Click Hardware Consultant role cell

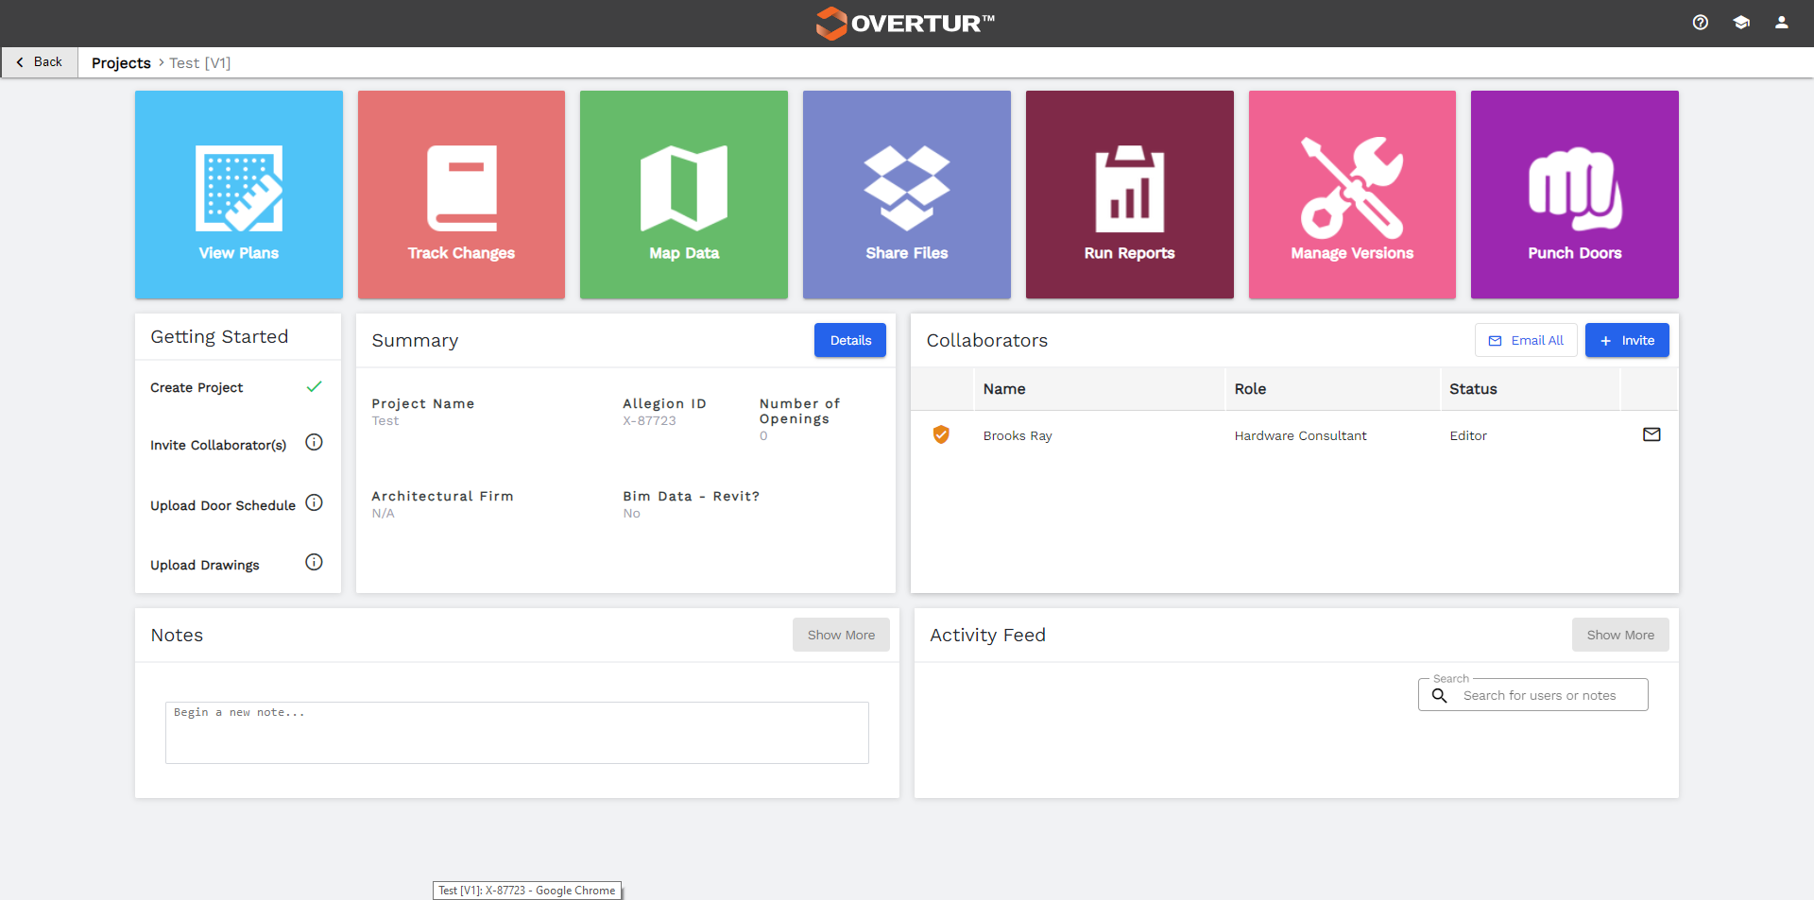[x=1300, y=435]
